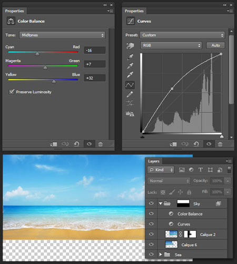
Task: View previous state in Color Balance panel
Action: 65,144
